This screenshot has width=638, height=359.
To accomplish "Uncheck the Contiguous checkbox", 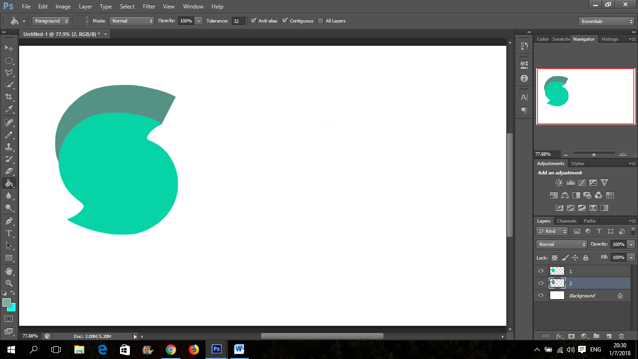I will (x=284, y=21).
